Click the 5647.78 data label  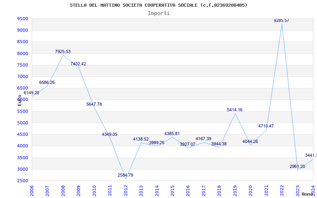click(94, 104)
